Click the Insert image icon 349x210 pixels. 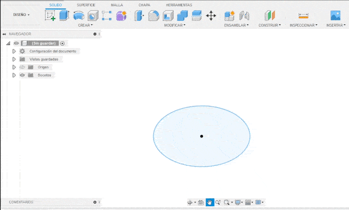click(x=335, y=16)
